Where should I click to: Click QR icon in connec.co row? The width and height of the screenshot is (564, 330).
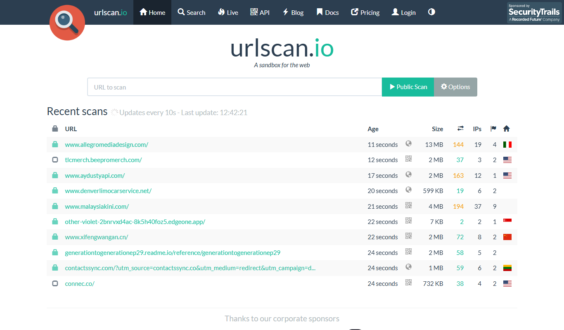point(409,283)
